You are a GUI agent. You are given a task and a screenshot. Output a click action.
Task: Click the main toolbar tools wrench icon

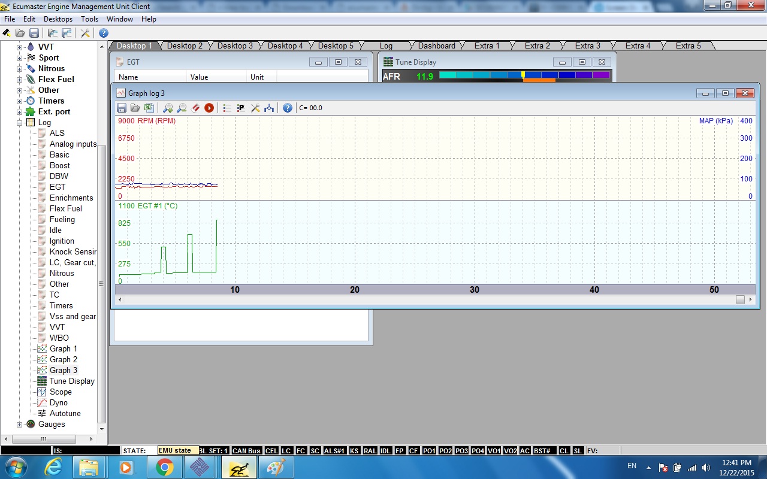click(x=85, y=33)
